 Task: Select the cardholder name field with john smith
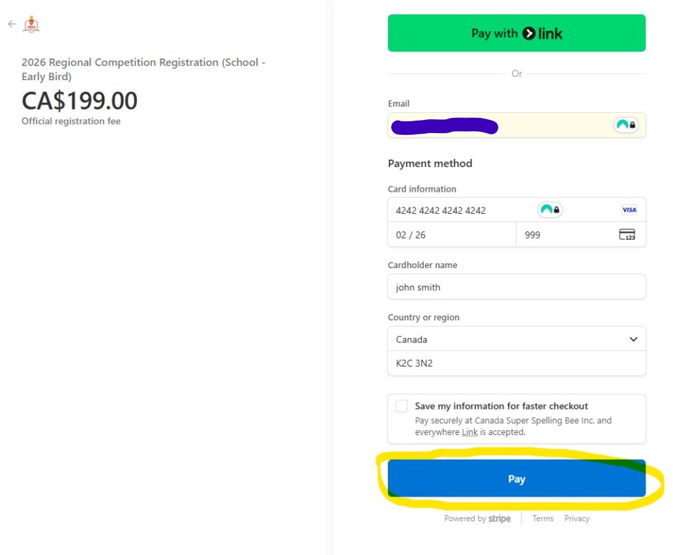point(516,287)
